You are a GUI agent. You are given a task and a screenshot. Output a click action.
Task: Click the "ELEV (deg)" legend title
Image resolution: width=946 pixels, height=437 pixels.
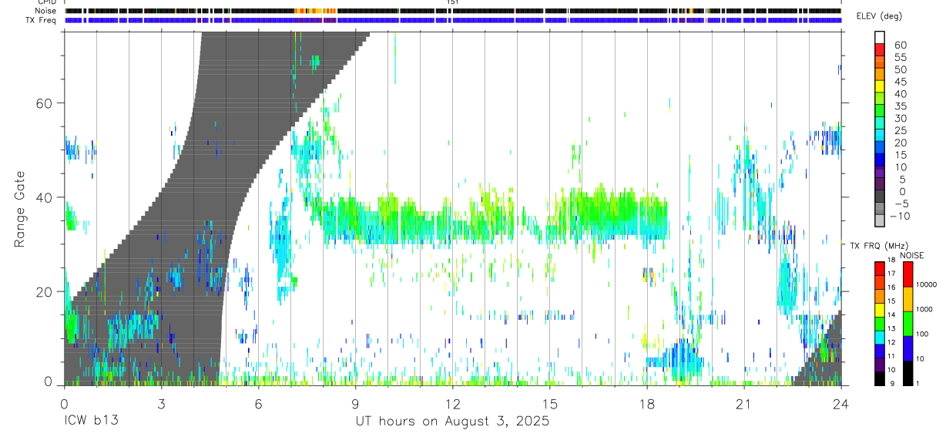point(881,16)
